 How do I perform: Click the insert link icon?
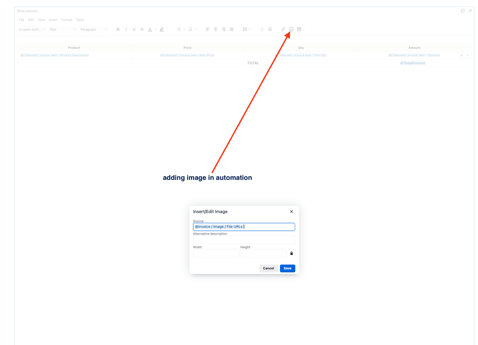coord(283,29)
